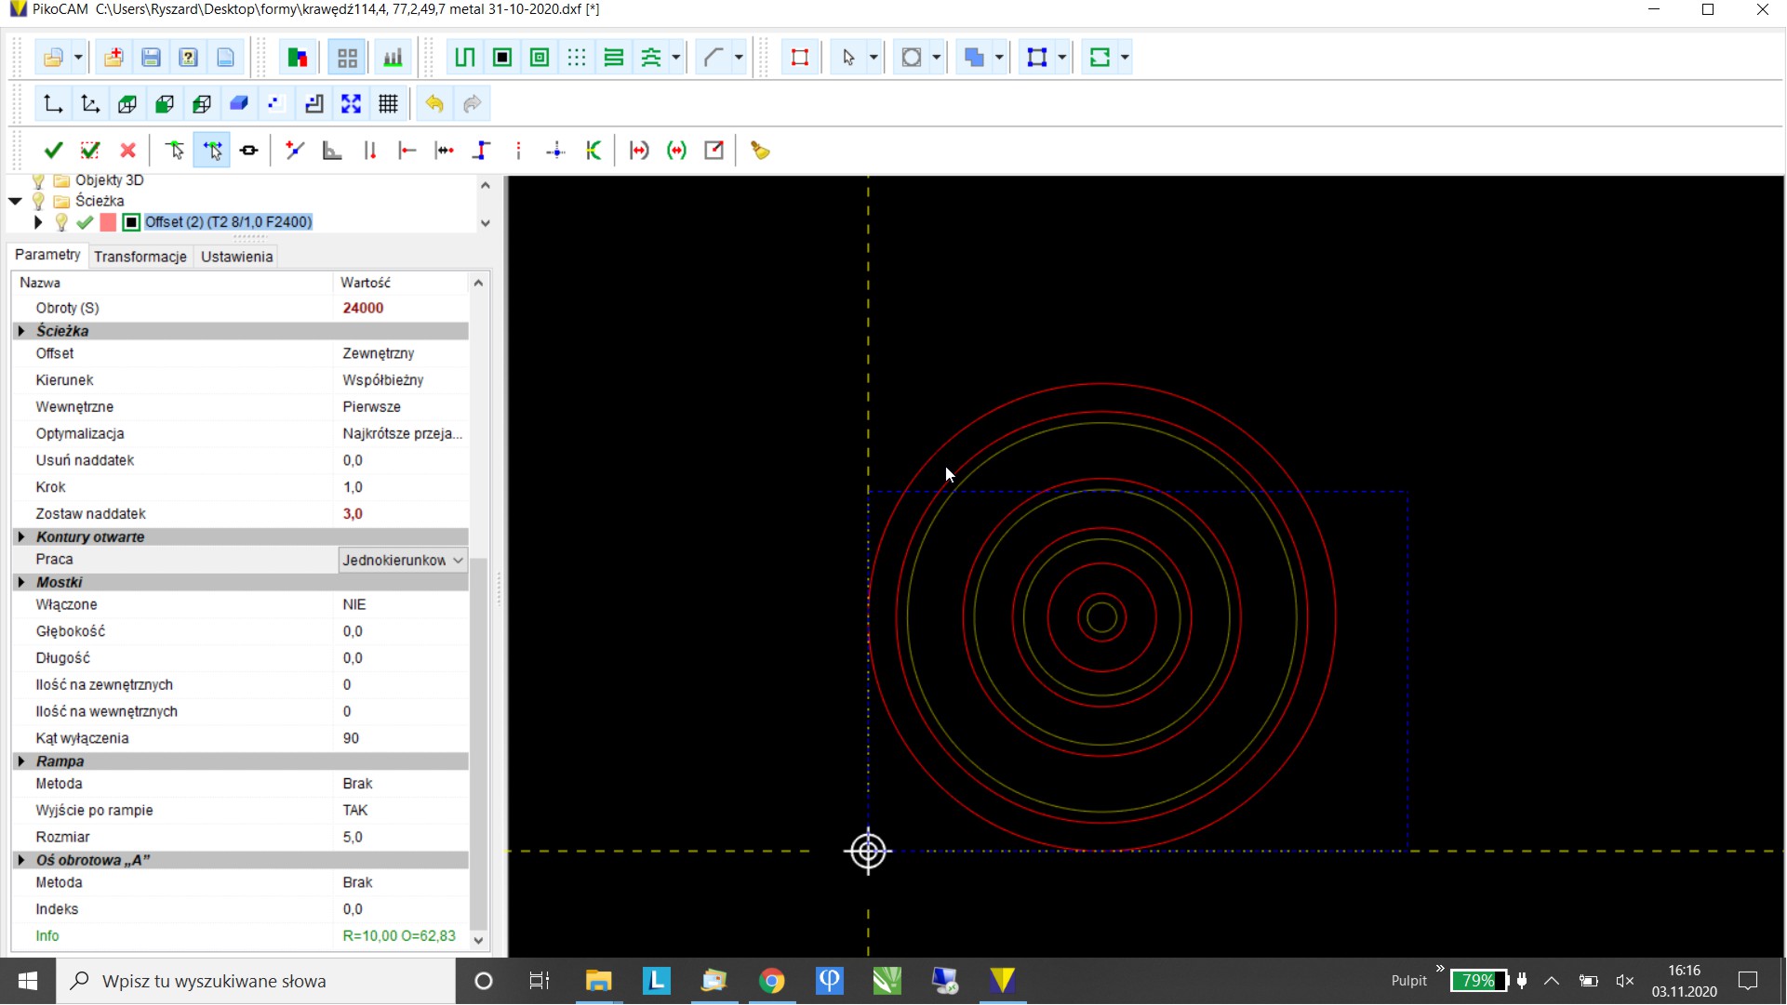Toggle the lightbulb visibility of Ścieżka folder
This screenshot has height=1005, width=1787.
tap(38, 201)
